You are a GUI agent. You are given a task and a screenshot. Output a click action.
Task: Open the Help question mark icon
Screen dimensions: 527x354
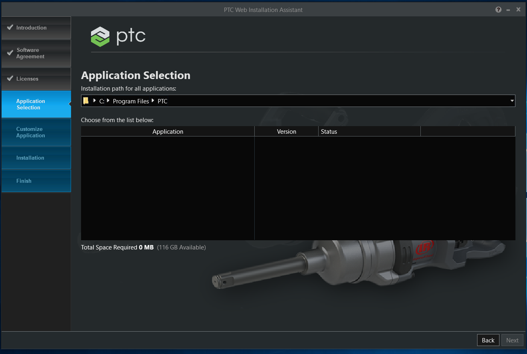tap(498, 9)
